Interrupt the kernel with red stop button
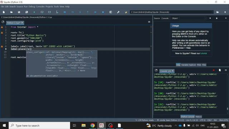This screenshot has width=229, height=129. click(214, 70)
